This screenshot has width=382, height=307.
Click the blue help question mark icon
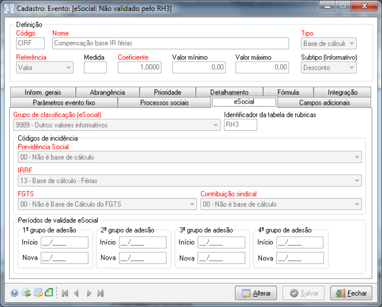tap(14, 293)
